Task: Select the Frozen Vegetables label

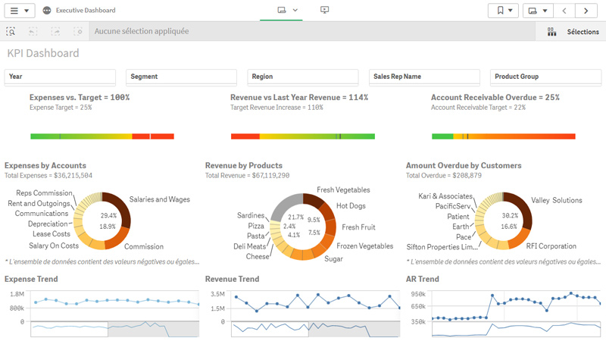Action: [365, 246]
